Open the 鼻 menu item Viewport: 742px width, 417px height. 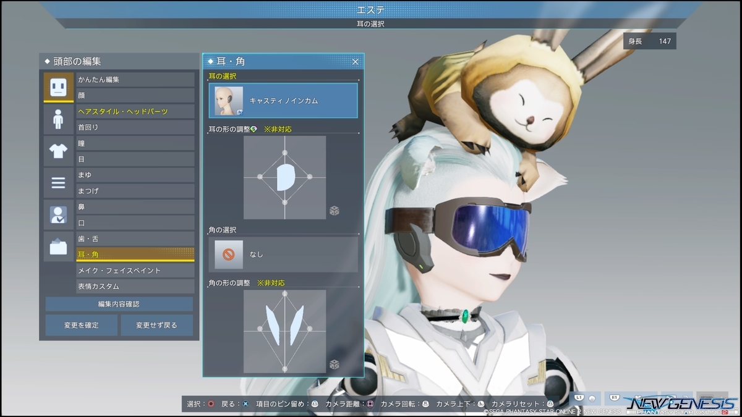point(135,207)
